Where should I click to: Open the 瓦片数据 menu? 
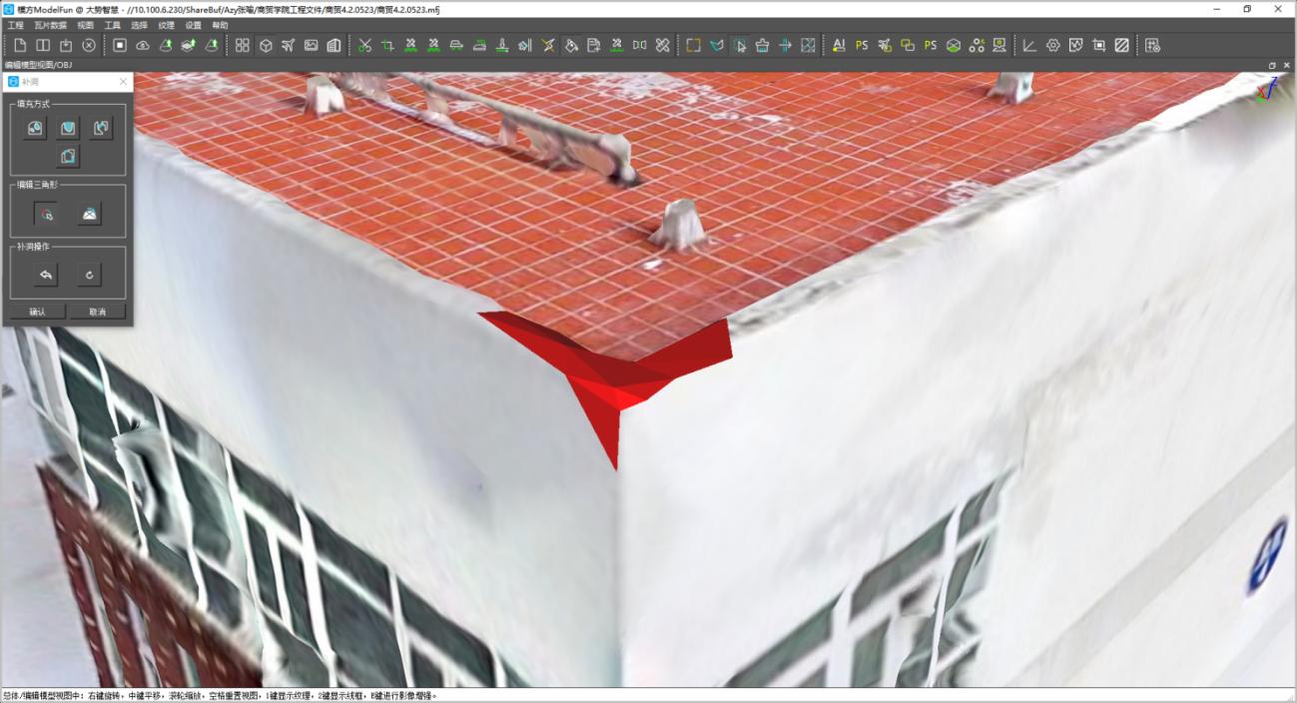(x=50, y=25)
